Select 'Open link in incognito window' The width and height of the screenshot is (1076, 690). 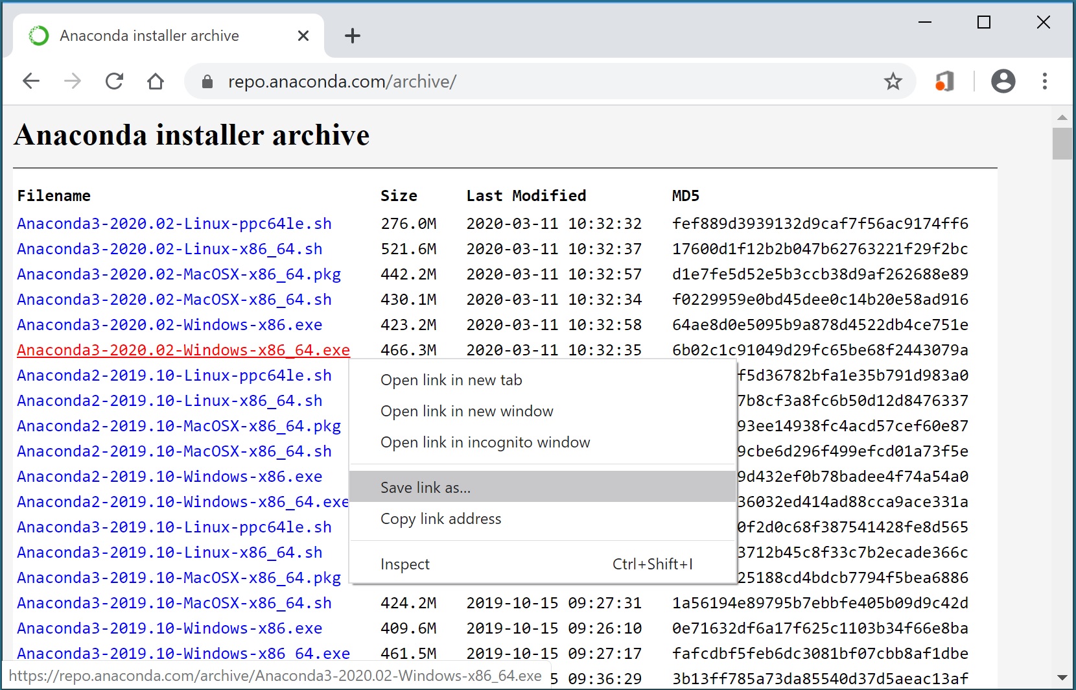[485, 442]
